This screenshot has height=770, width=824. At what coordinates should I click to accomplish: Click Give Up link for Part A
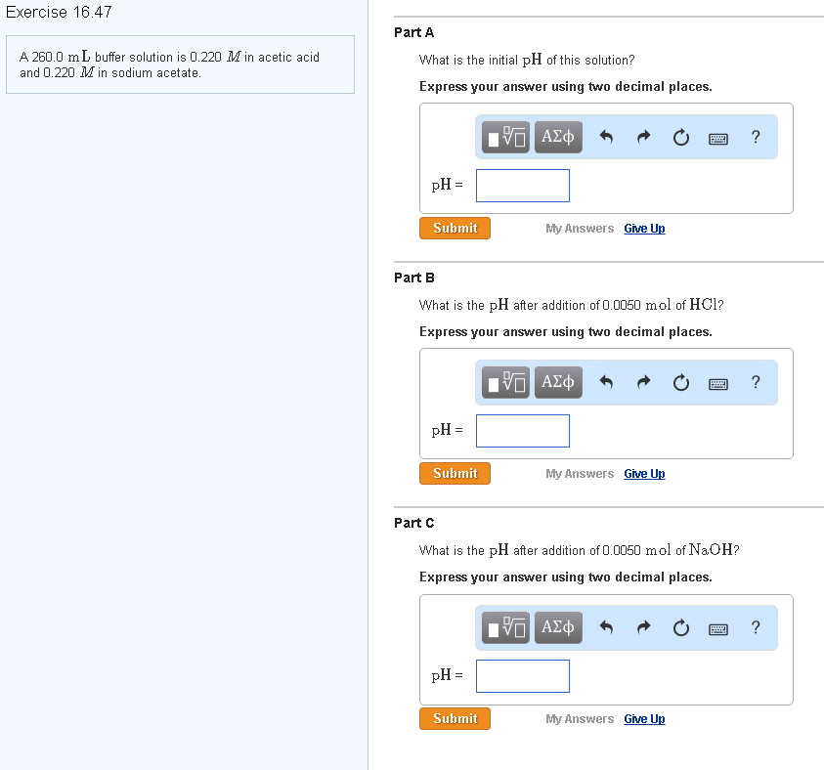pos(644,229)
